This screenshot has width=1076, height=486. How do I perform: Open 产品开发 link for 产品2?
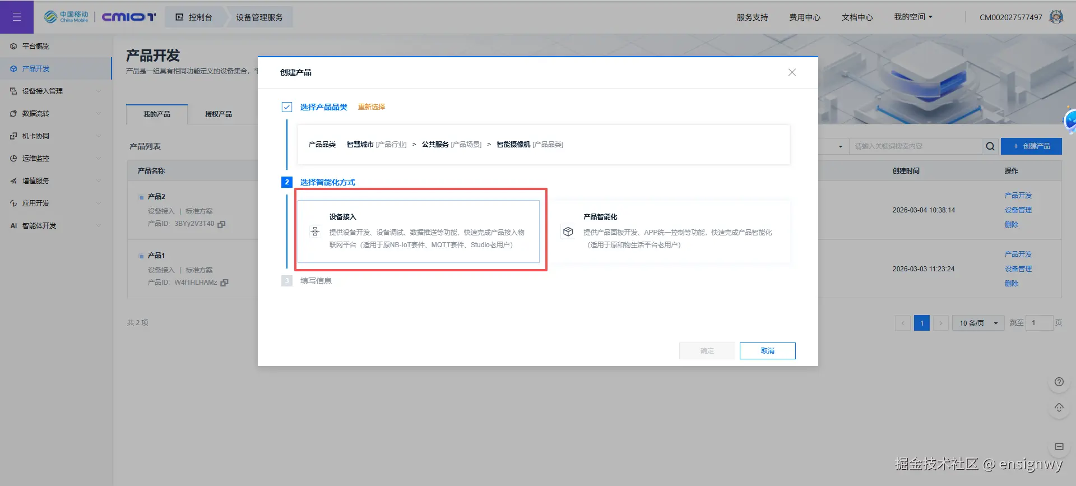pos(1018,196)
